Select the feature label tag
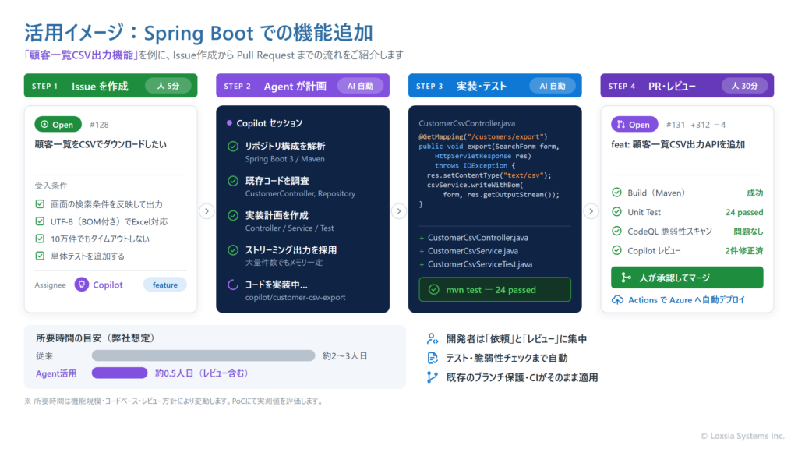 (165, 285)
